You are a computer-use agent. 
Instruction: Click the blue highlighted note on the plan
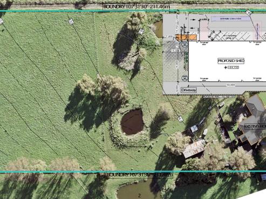(231, 19)
